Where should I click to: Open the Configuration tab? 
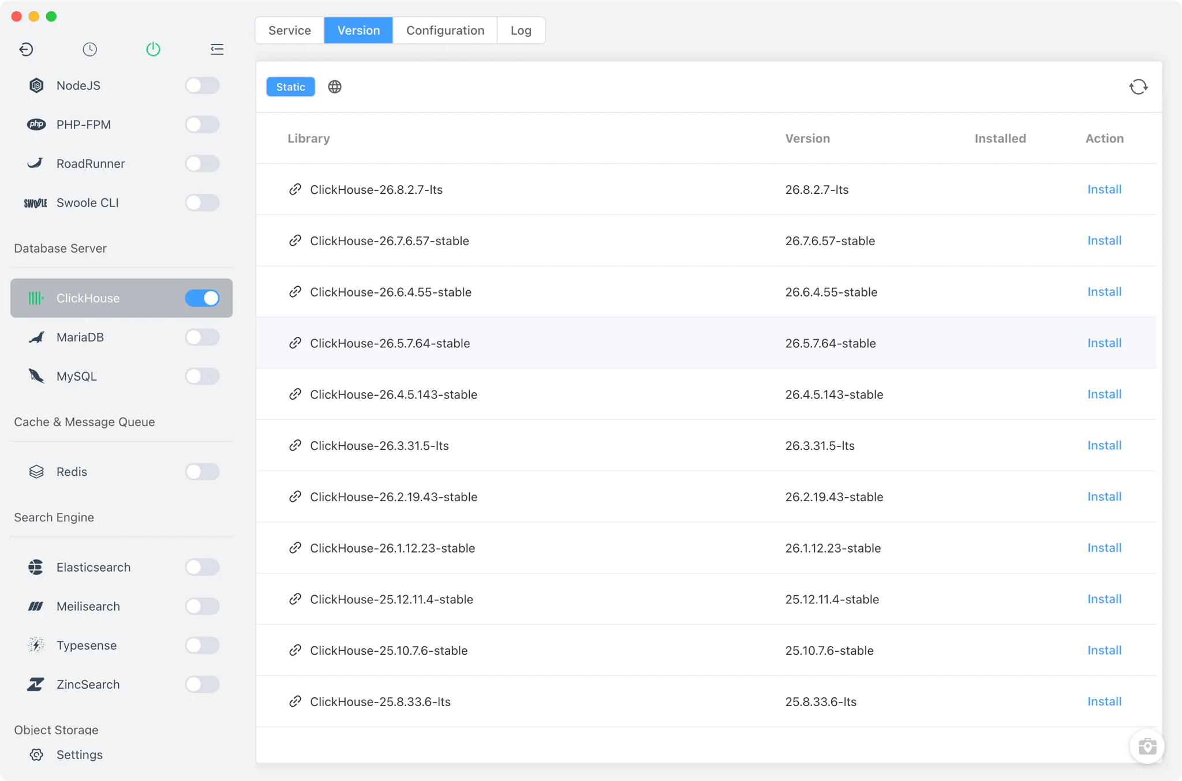[x=445, y=30]
